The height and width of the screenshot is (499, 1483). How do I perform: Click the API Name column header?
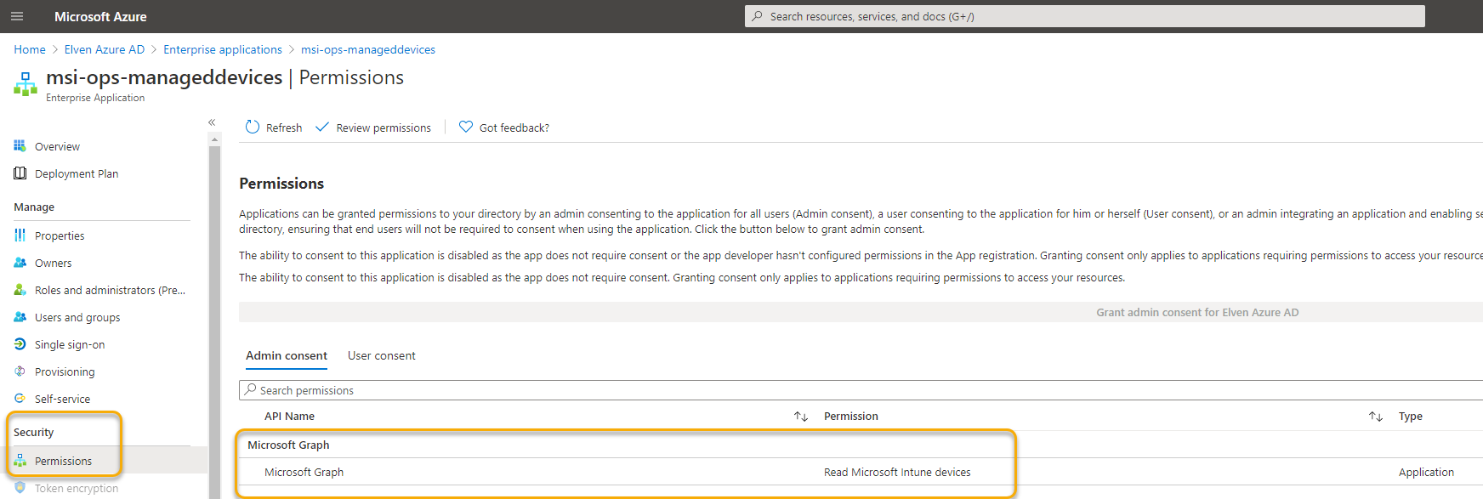pos(289,416)
